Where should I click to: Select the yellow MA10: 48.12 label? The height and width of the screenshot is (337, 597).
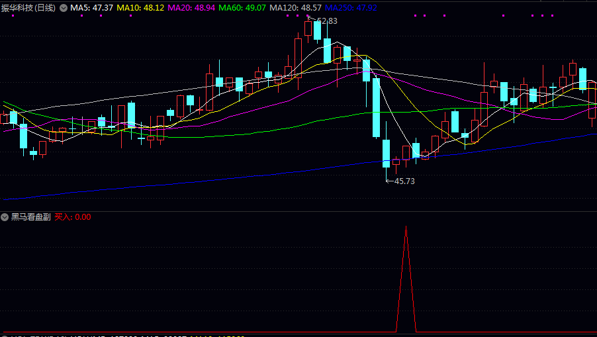140,8
